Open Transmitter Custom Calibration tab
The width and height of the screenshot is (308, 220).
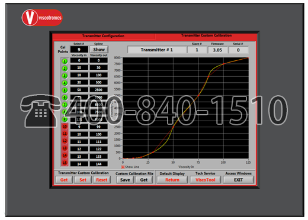(206, 35)
